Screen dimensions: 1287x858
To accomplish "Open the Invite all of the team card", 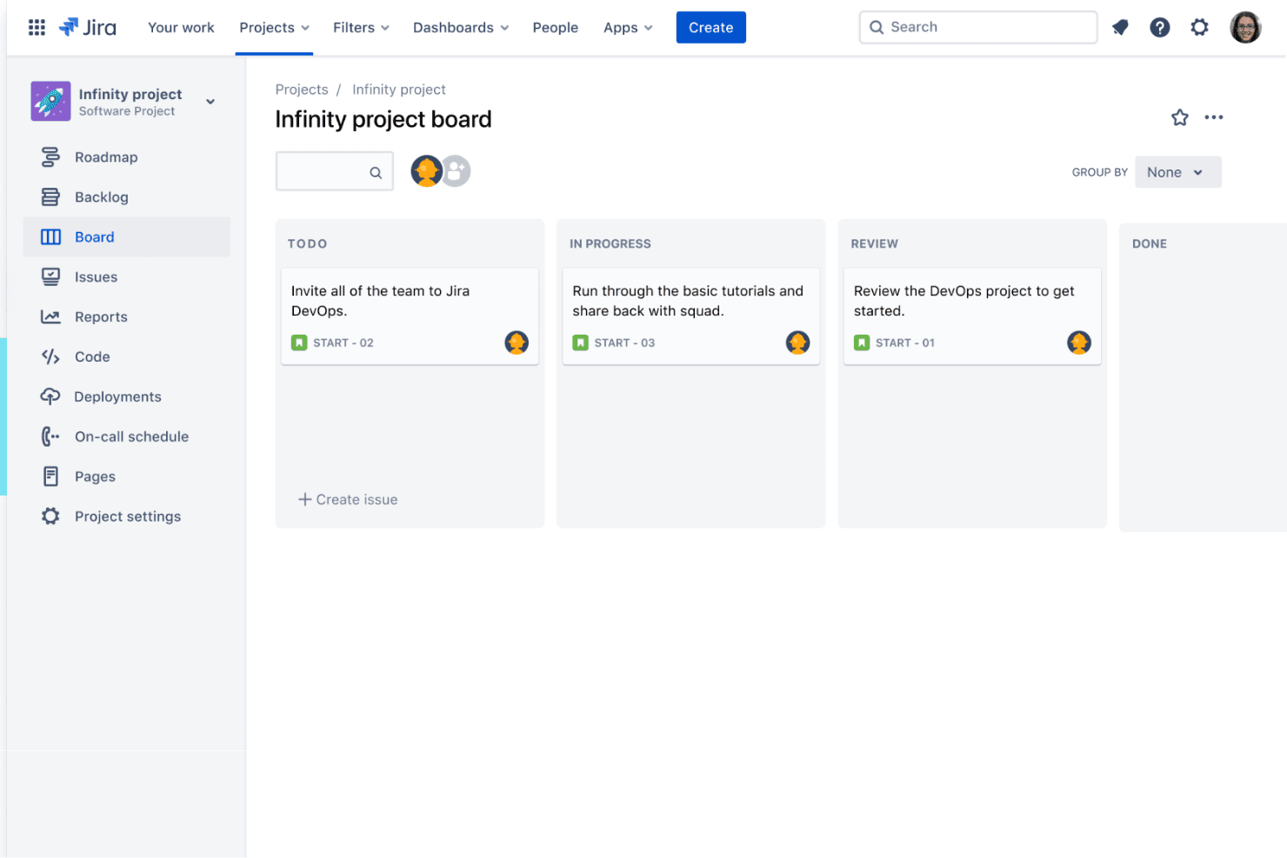I will [410, 316].
